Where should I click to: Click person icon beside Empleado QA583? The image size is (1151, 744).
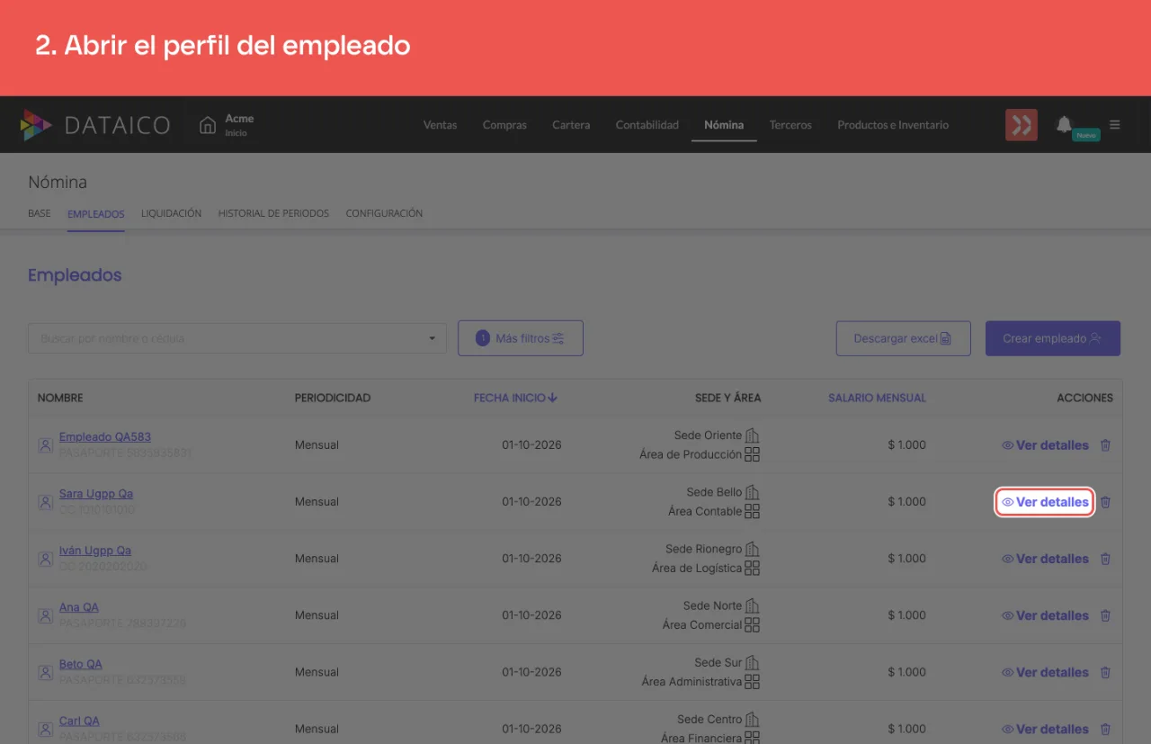coord(45,445)
